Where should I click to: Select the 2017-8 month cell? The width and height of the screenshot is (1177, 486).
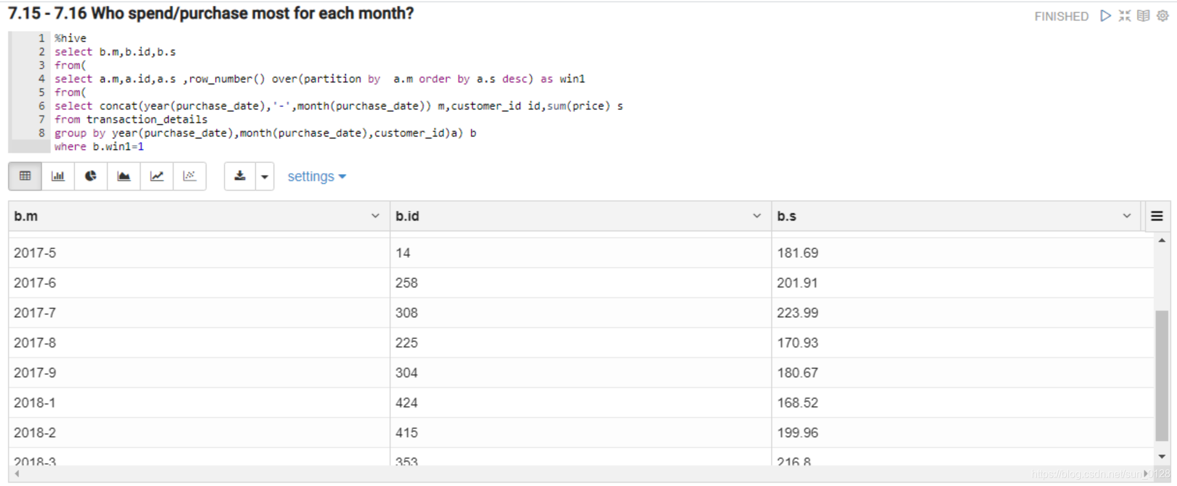(x=199, y=343)
